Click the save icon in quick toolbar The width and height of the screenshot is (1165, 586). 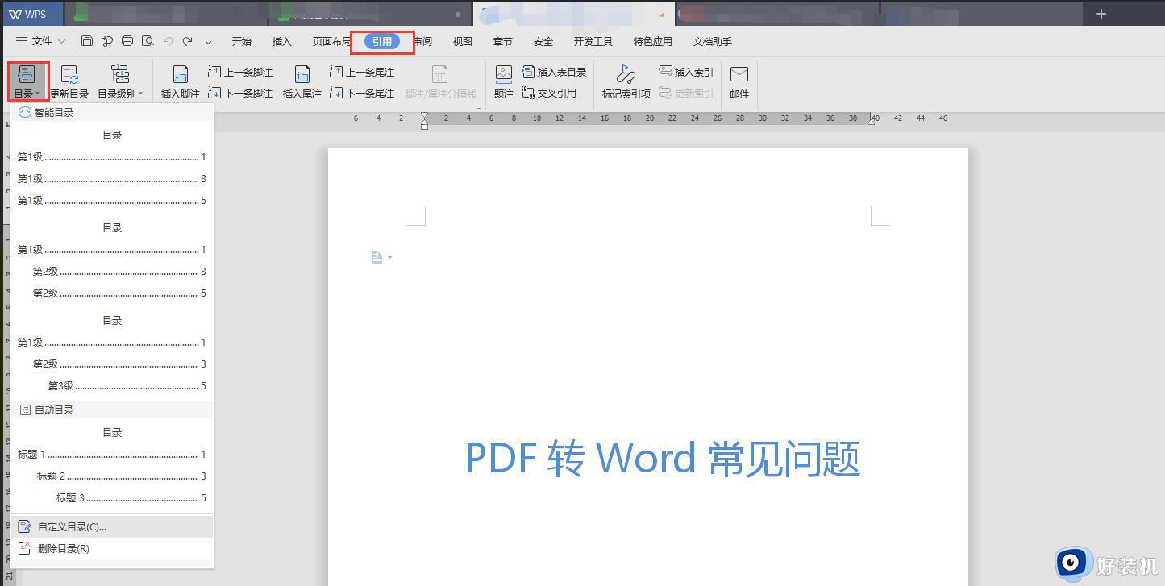(x=87, y=41)
